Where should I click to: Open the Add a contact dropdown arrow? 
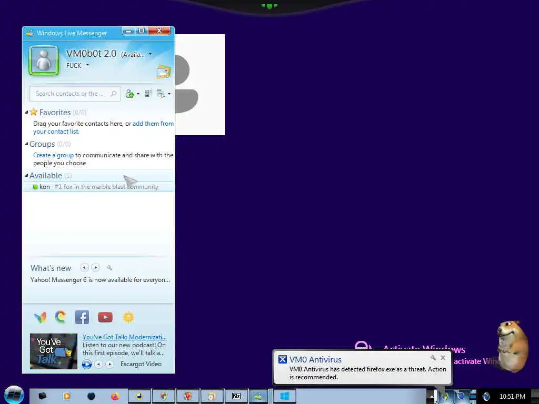click(x=138, y=94)
